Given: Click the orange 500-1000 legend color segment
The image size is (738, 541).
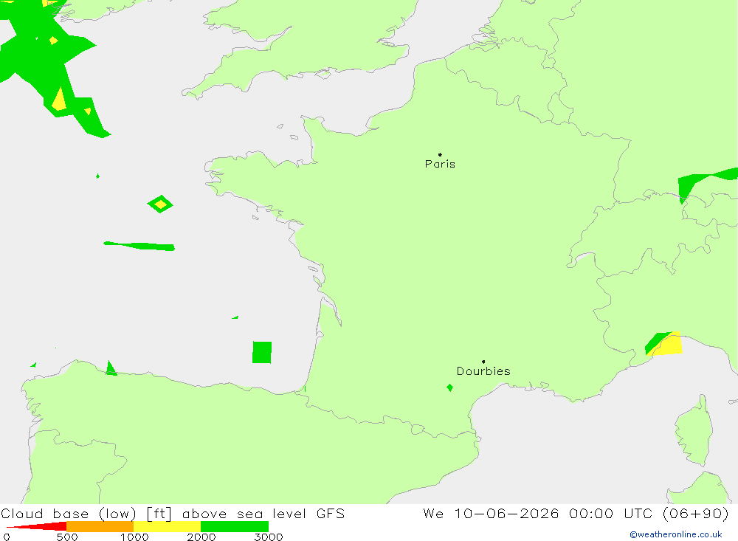Looking at the screenshot, I should [100, 526].
